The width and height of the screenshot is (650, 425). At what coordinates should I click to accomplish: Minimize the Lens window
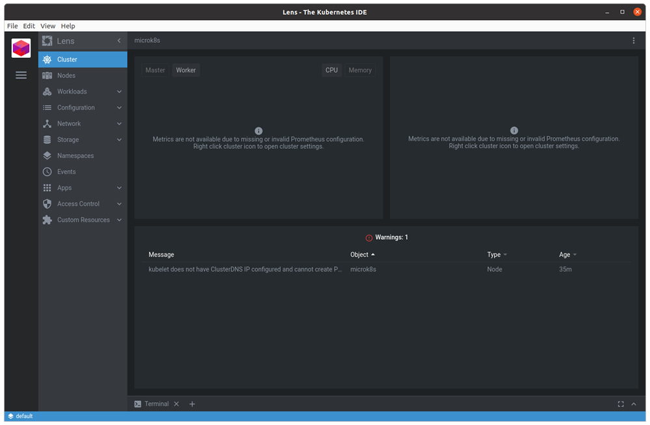tap(607, 12)
